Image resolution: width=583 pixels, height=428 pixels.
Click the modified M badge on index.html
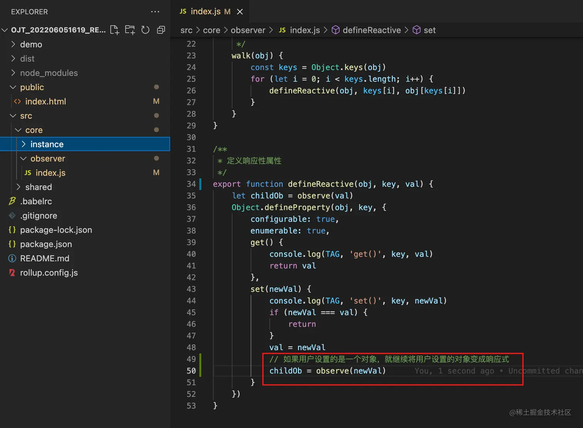pyautogui.click(x=156, y=101)
